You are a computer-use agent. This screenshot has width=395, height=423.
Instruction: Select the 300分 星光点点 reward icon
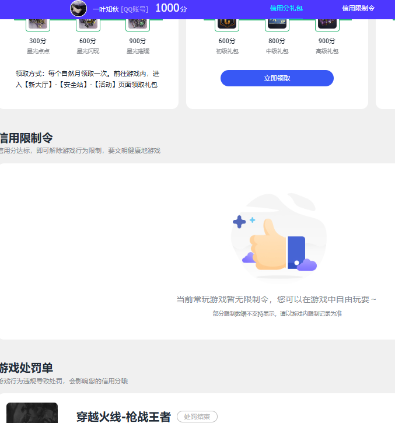coord(38,25)
